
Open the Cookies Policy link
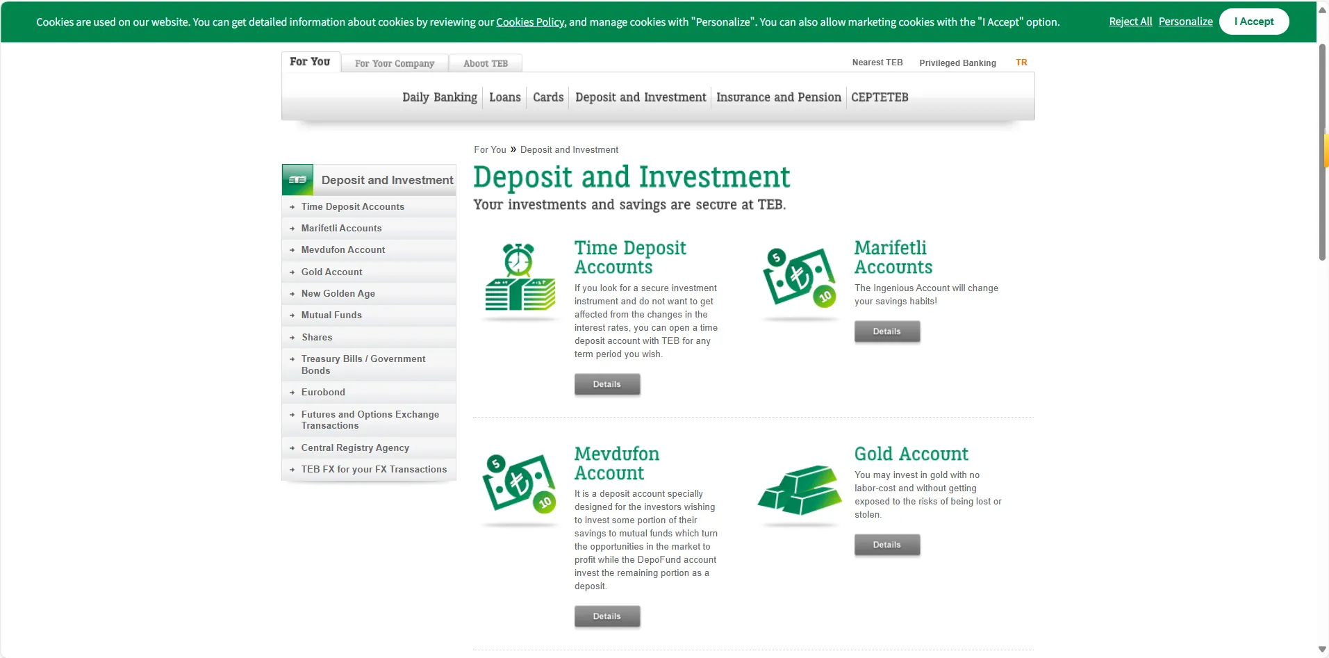[x=530, y=22]
